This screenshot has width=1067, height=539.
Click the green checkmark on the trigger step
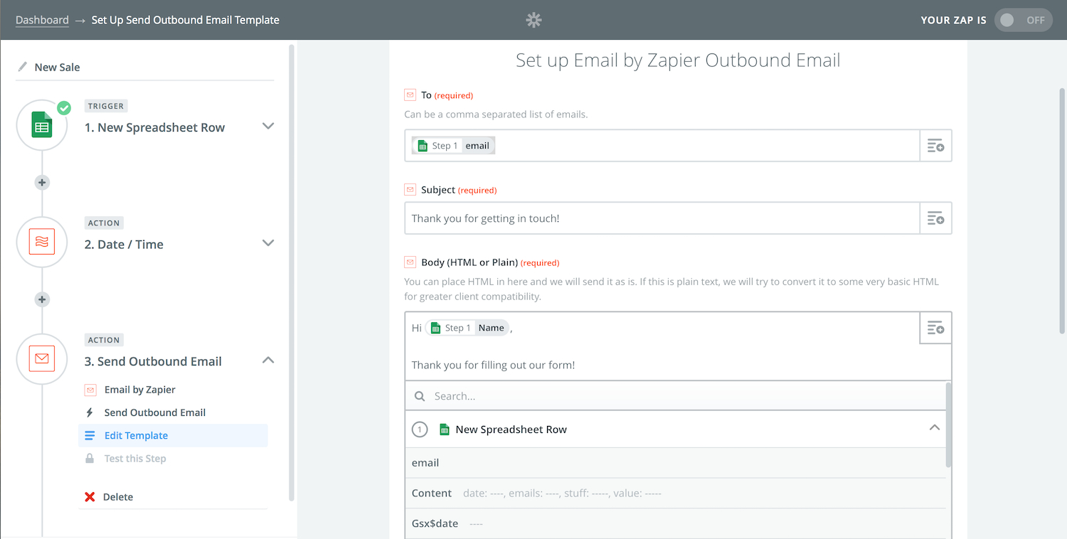pos(64,108)
